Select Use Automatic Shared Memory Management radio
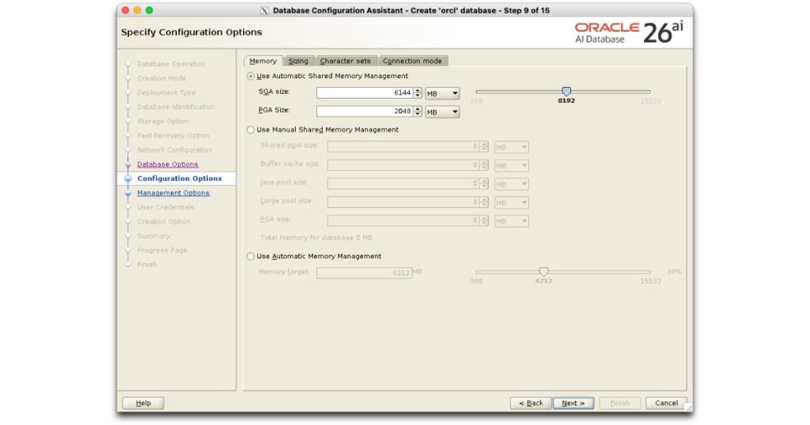Screen dimensions: 810x425 (x=251, y=76)
